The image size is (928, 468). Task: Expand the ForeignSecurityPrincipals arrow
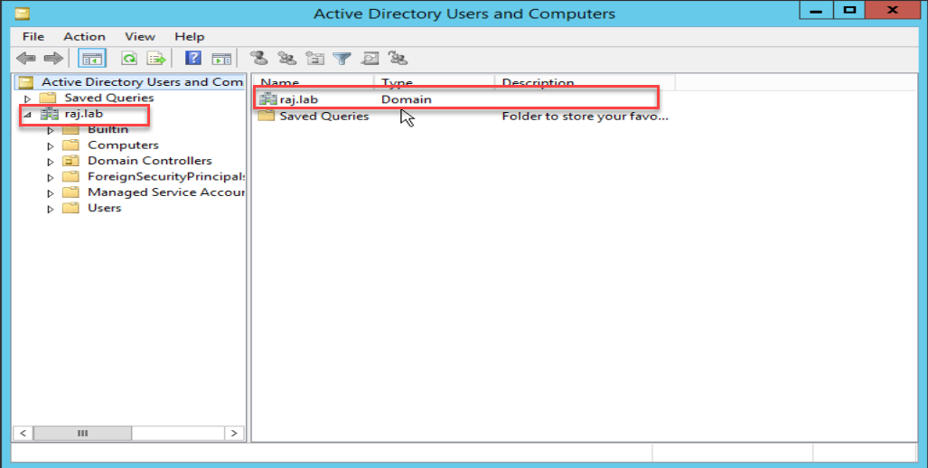click(x=51, y=177)
